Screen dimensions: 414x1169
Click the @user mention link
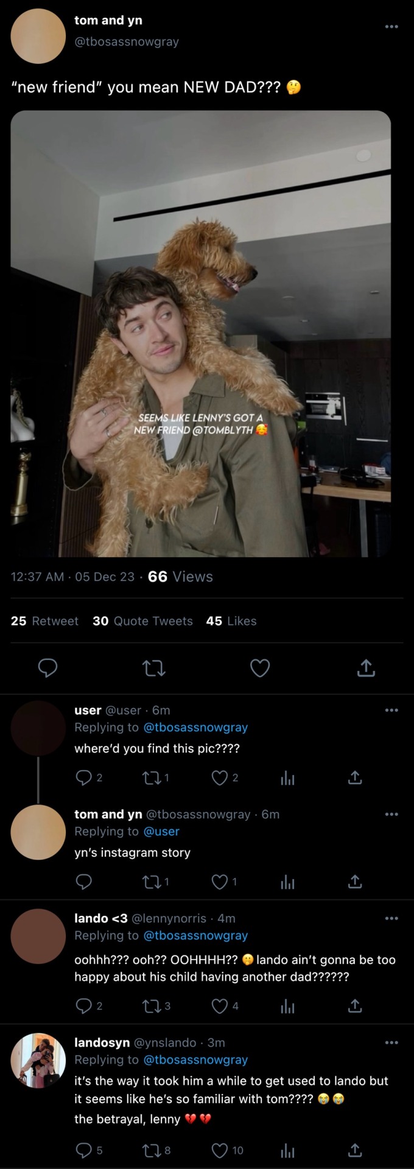click(x=161, y=831)
